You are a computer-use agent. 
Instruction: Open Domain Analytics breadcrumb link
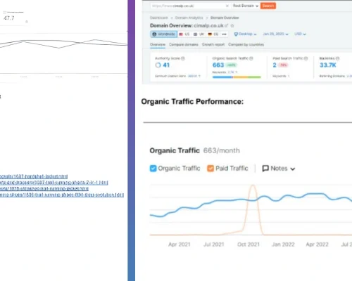coord(189,18)
